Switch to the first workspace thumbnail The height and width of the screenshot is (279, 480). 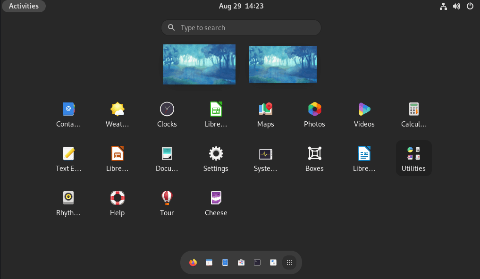point(199,64)
